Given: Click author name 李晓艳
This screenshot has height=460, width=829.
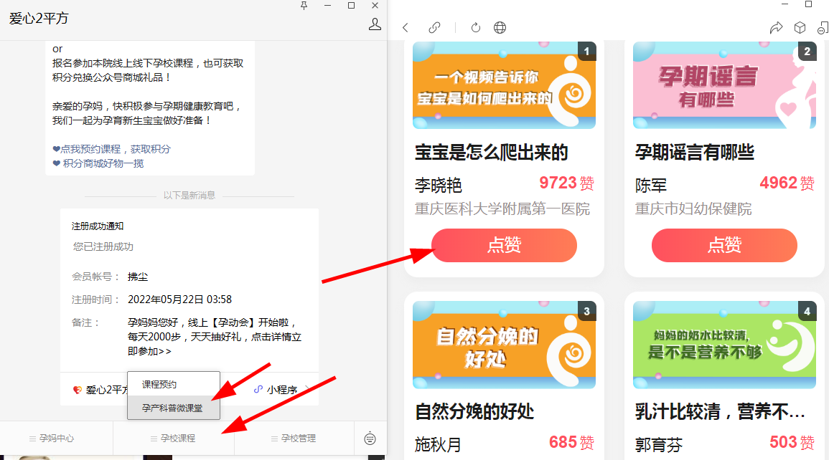Looking at the screenshot, I should pos(439,185).
